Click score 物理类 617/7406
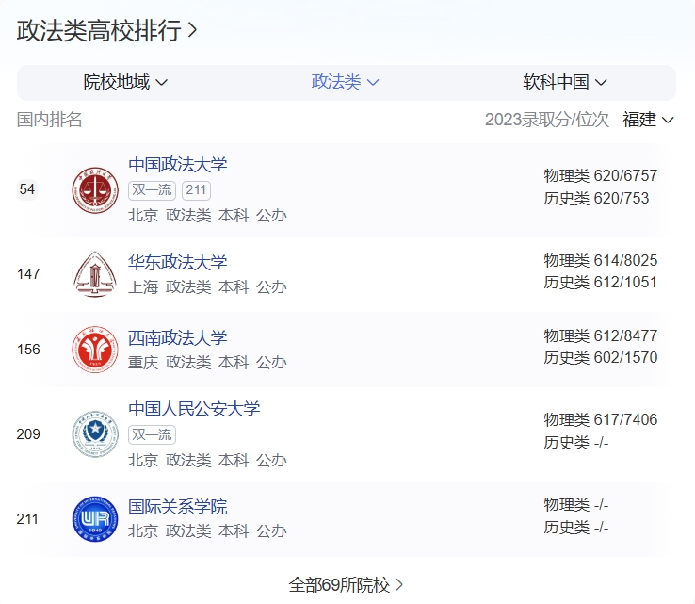This screenshot has height=604, width=695. (601, 419)
